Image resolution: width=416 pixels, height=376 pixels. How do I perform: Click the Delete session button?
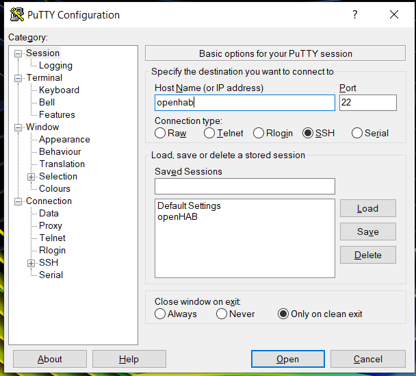point(368,255)
